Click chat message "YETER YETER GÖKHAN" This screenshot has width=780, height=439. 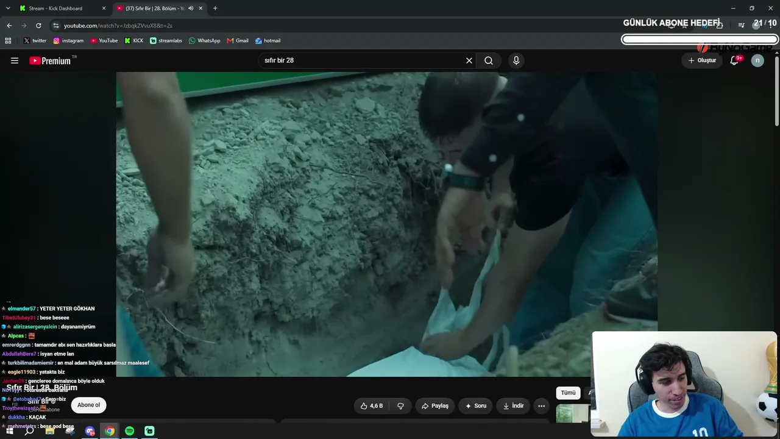67,309
